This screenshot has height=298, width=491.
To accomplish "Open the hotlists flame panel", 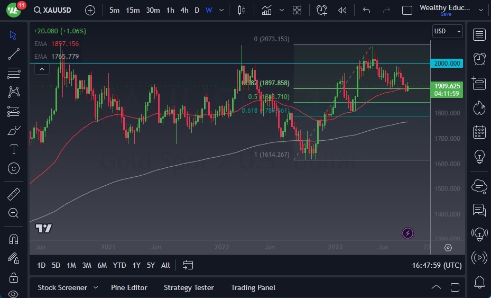I will [x=479, y=108].
